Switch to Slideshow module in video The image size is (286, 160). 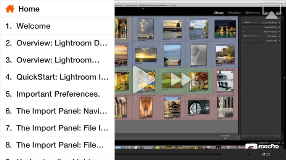(252, 13)
